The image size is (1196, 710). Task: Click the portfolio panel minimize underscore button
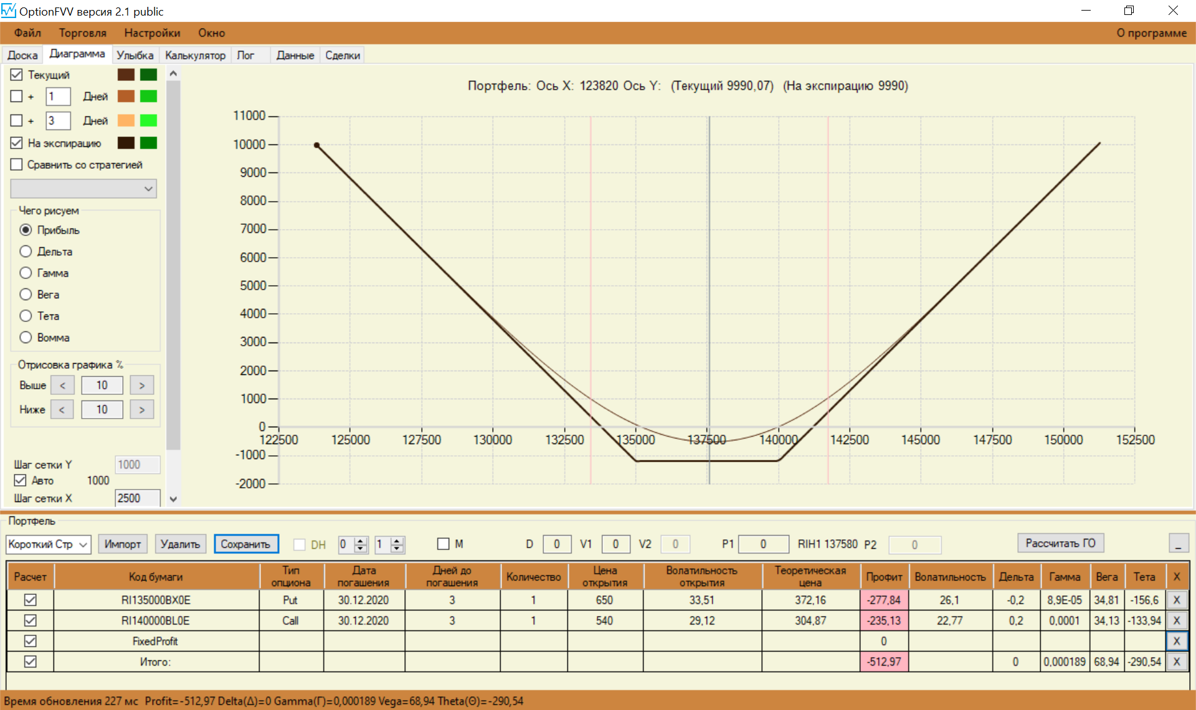coord(1178,544)
